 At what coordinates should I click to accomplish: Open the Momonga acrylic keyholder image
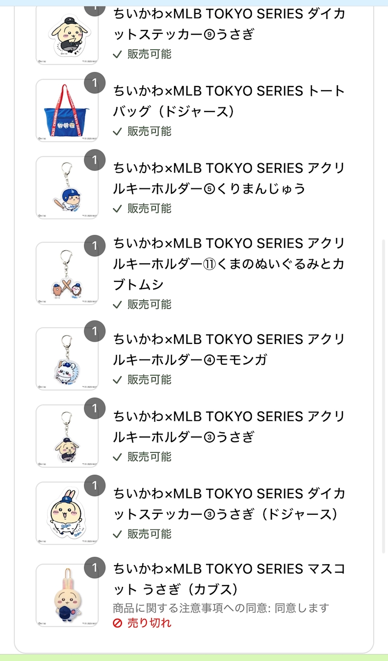point(67,359)
